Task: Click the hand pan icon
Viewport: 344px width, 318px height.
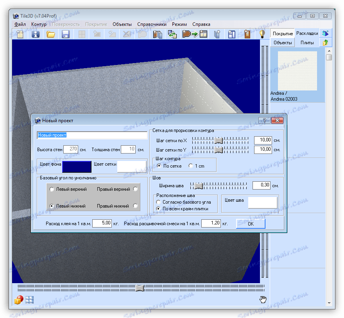Action: pos(263,300)
